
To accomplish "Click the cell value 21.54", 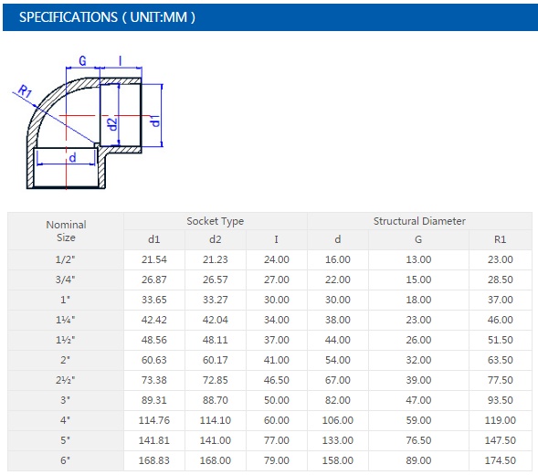I will pyautogui.click(x=154, y=259).
